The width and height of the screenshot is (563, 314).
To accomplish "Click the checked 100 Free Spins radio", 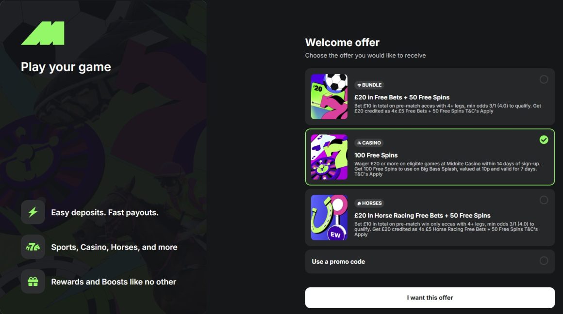I will pyautogui.click(x=544, y=140).
